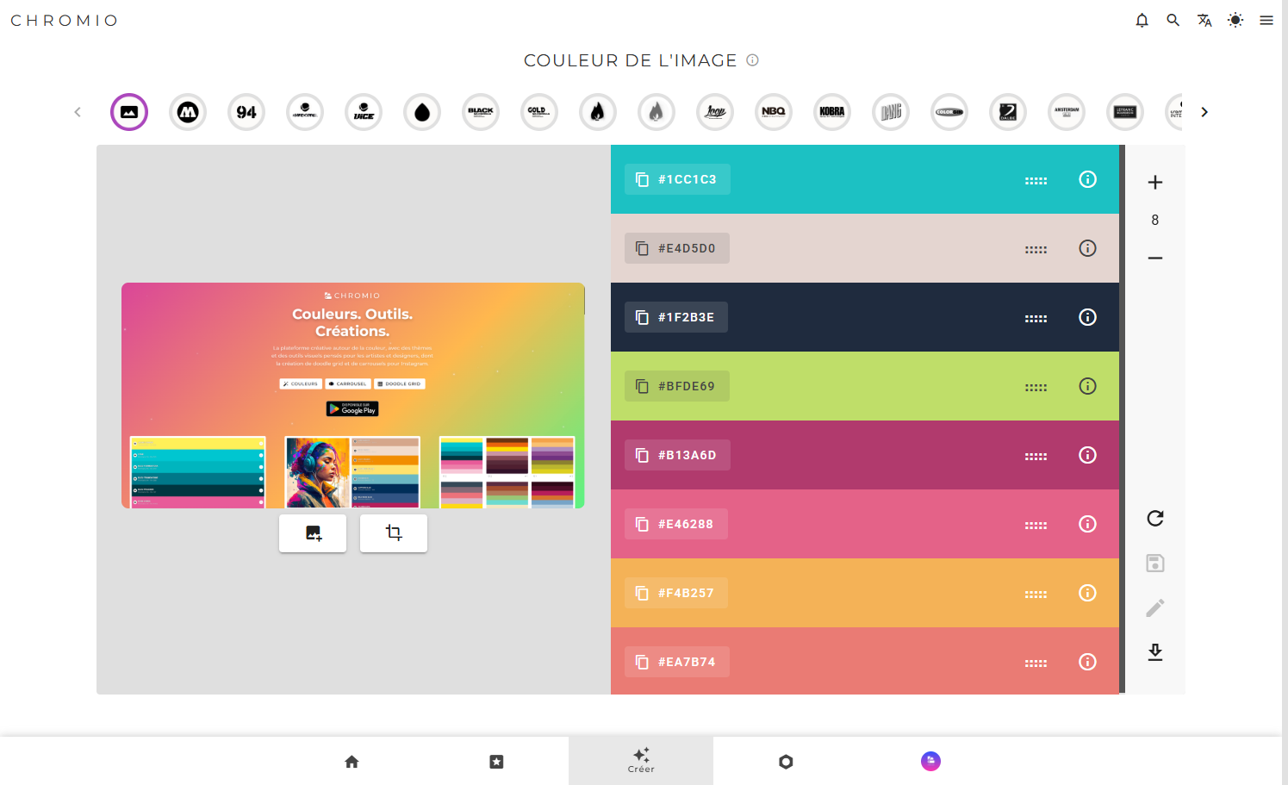Screen dimensions: 1288x785
Task: Select the Hardcore brand palette
Action: coord(305,112)
